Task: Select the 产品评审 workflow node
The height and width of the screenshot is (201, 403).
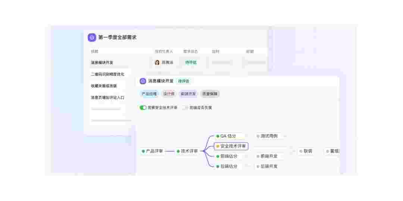Action: [152, 151]
